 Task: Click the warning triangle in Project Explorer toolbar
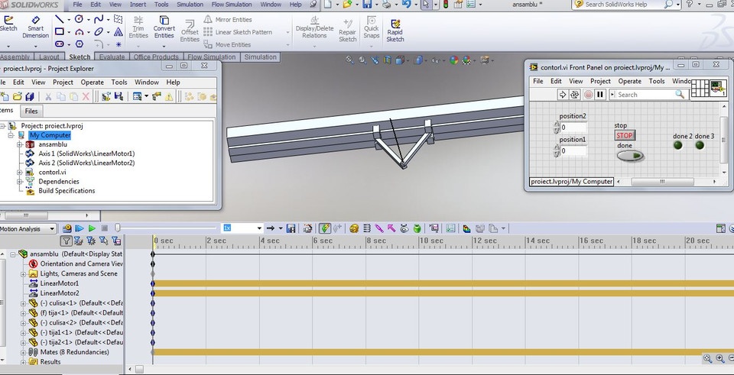coord(168,96)
